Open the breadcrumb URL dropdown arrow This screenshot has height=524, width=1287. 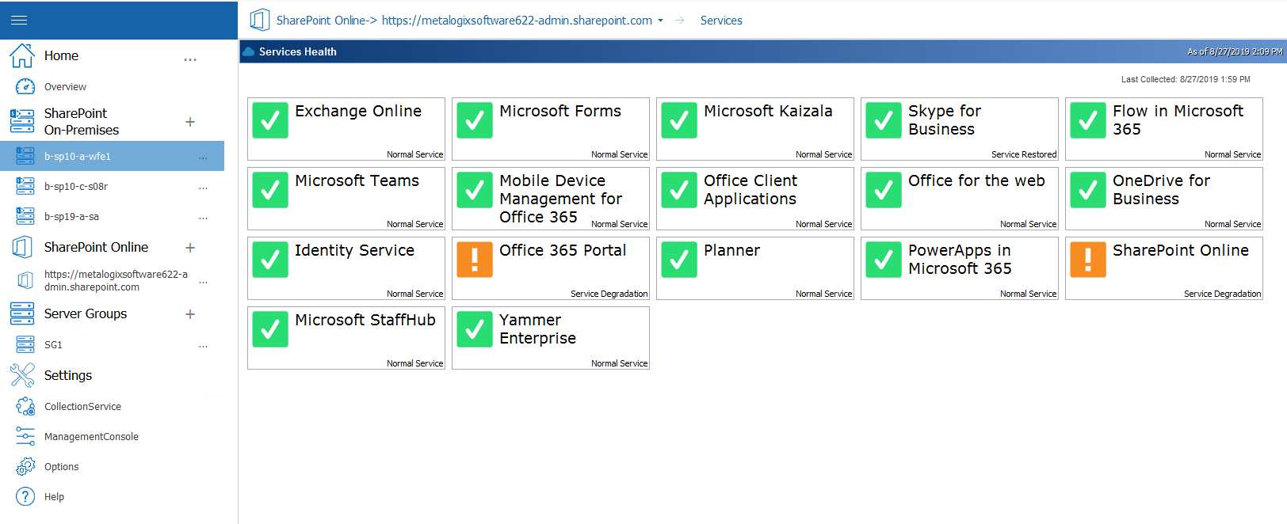[x=660, y=21]
